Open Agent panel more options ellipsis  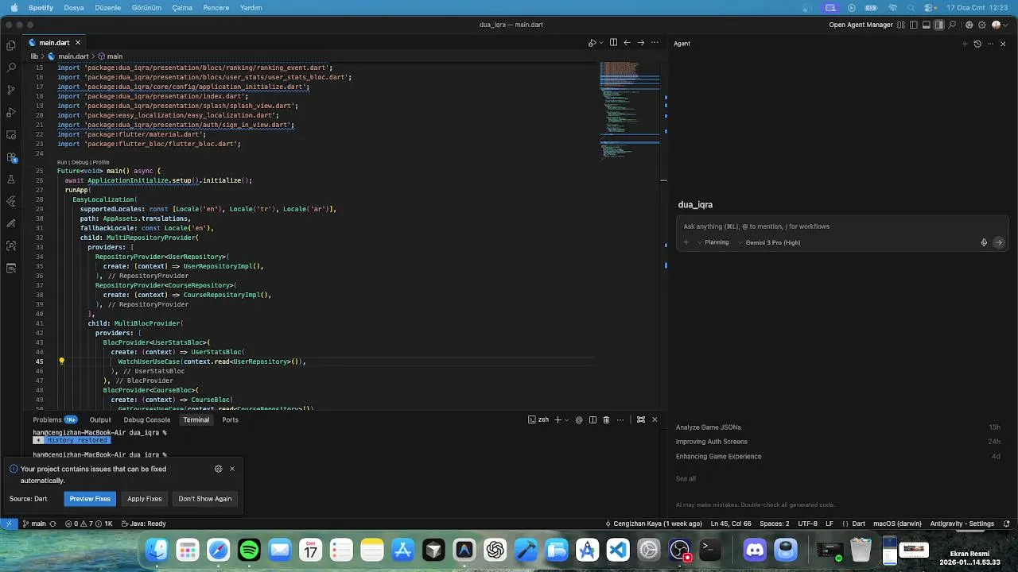pos(990,44)
